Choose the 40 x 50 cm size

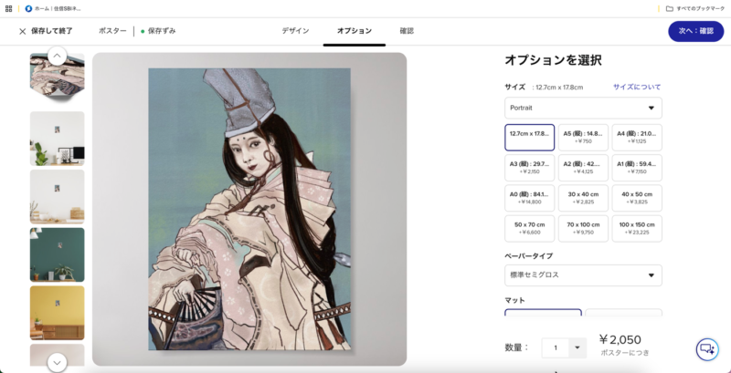637,198
